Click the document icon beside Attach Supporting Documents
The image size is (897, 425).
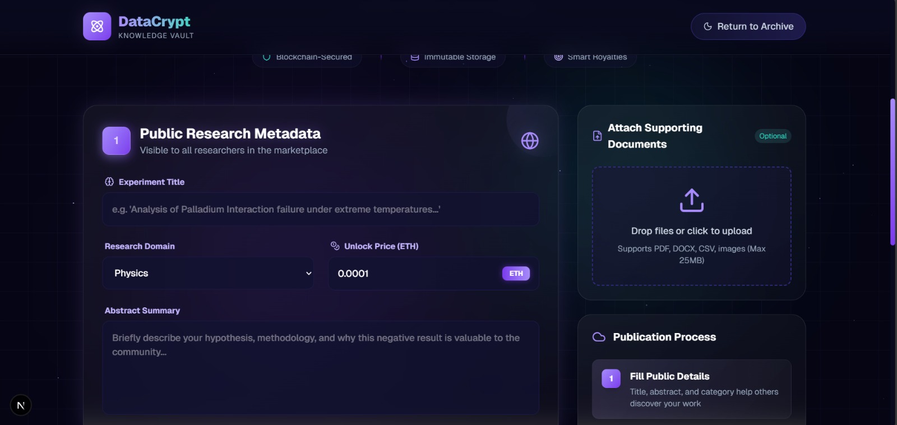598,136
